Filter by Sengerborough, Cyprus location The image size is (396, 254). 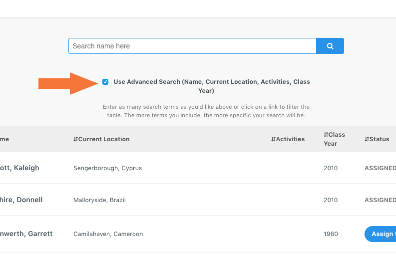pos(107,168)
